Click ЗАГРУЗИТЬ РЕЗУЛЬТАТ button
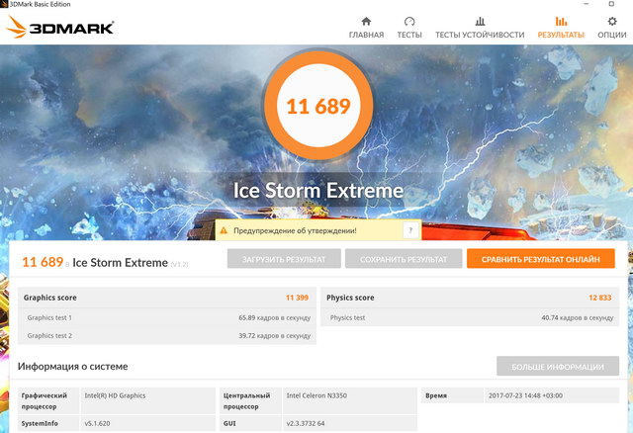633x433 pixels. (x=284, y=259)
